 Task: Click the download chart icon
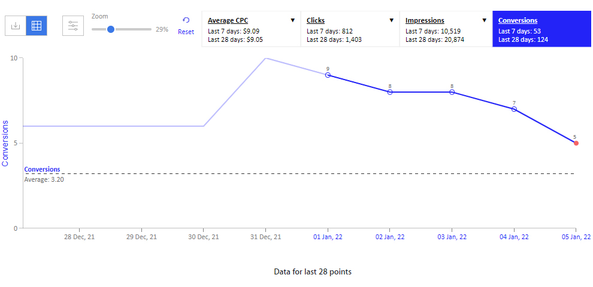pyautogui.click(x=16, y=26)
